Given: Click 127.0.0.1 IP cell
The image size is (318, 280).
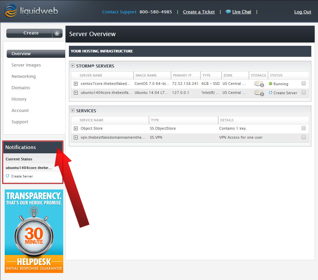Looking at the screenshot, I should tap(180, 93).
